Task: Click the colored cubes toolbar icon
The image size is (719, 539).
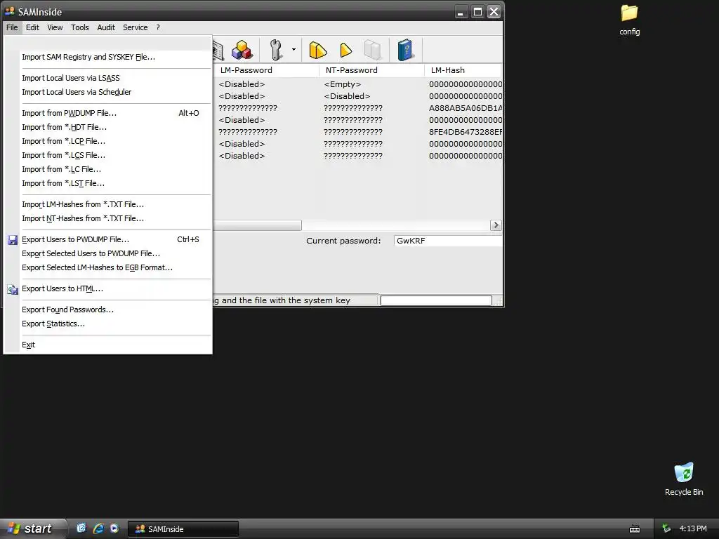Action: (x=242, y=50)
